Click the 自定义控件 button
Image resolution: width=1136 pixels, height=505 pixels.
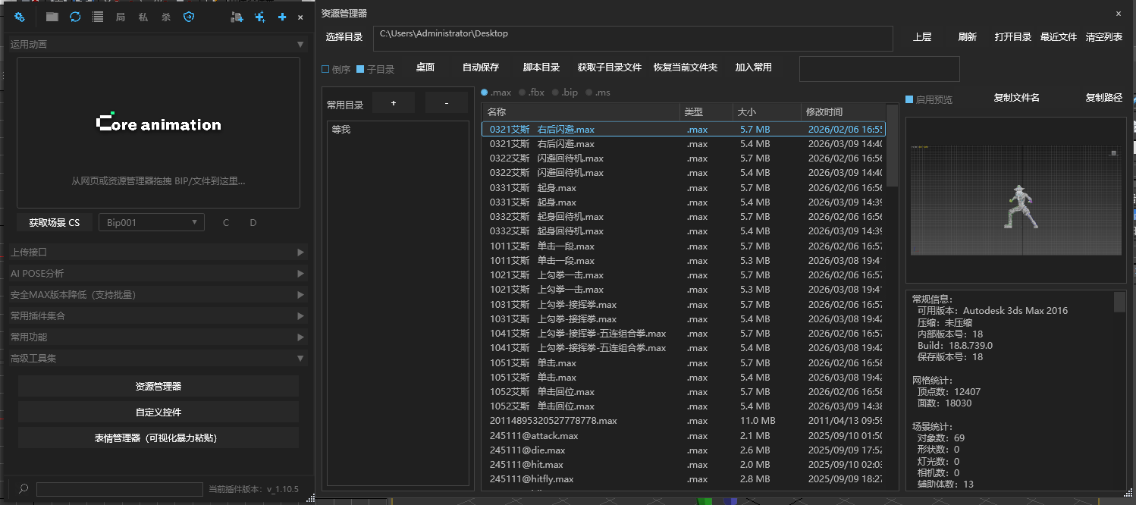[x=158, y=412]
